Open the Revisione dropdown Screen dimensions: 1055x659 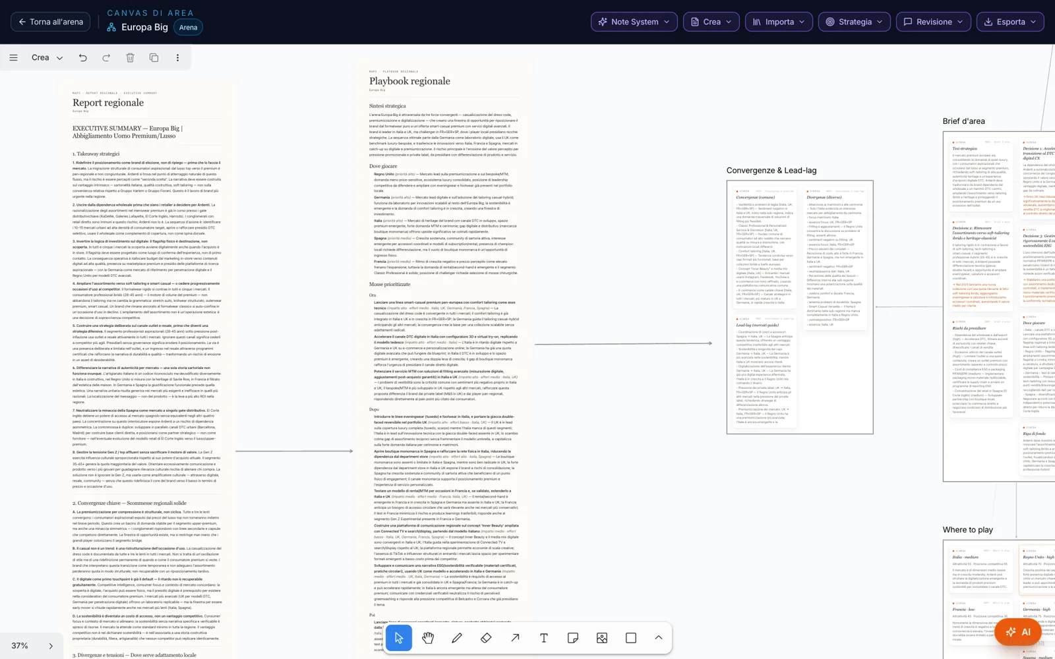[934, 22]
